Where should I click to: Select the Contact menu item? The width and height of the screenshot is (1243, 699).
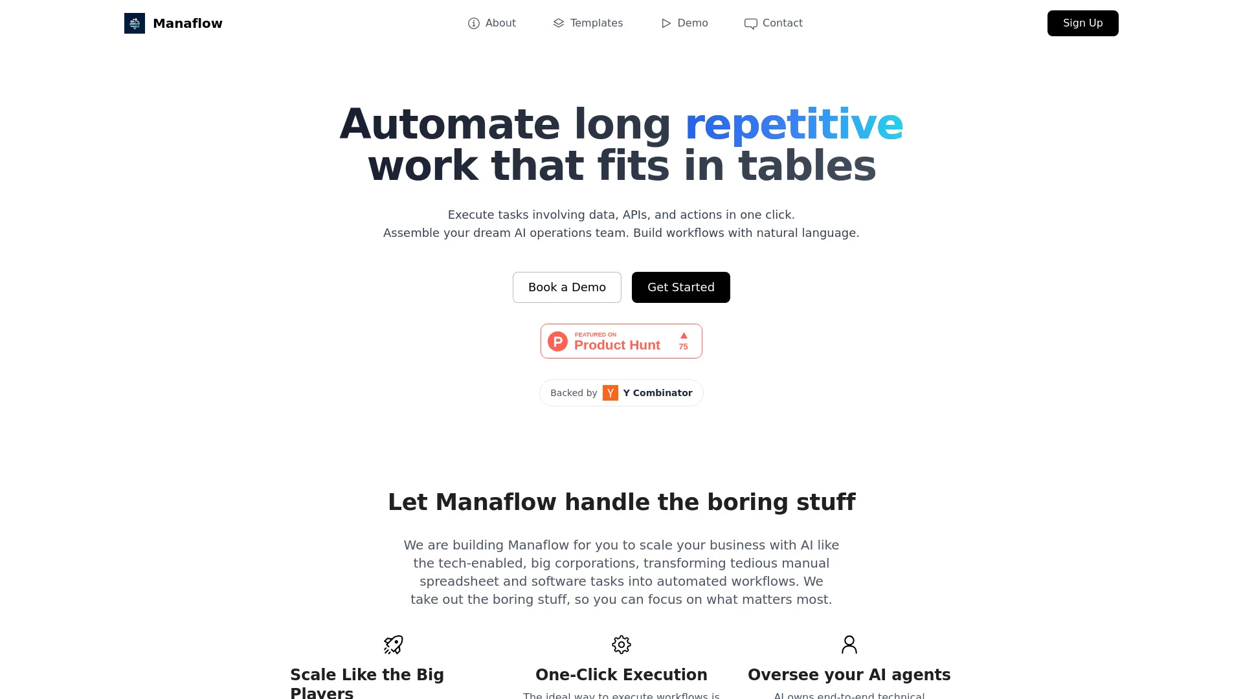click(772, 23)
